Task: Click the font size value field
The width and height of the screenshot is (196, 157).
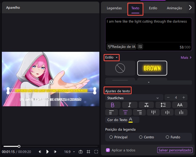Action: [x=176, y=98]
